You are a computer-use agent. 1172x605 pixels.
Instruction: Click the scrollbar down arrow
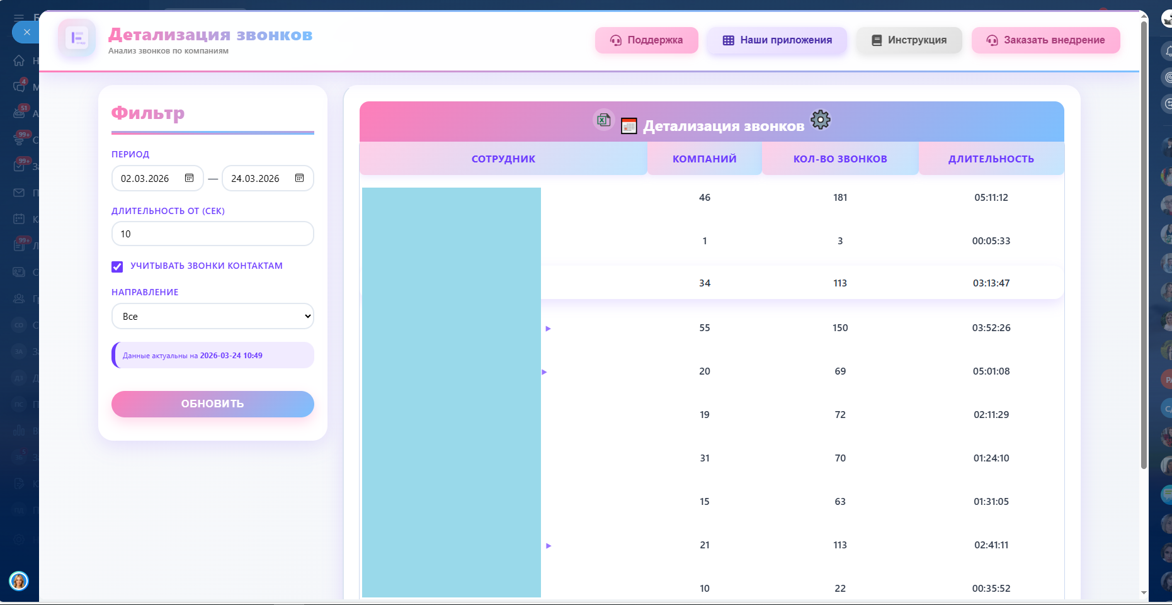point(1144,592)
